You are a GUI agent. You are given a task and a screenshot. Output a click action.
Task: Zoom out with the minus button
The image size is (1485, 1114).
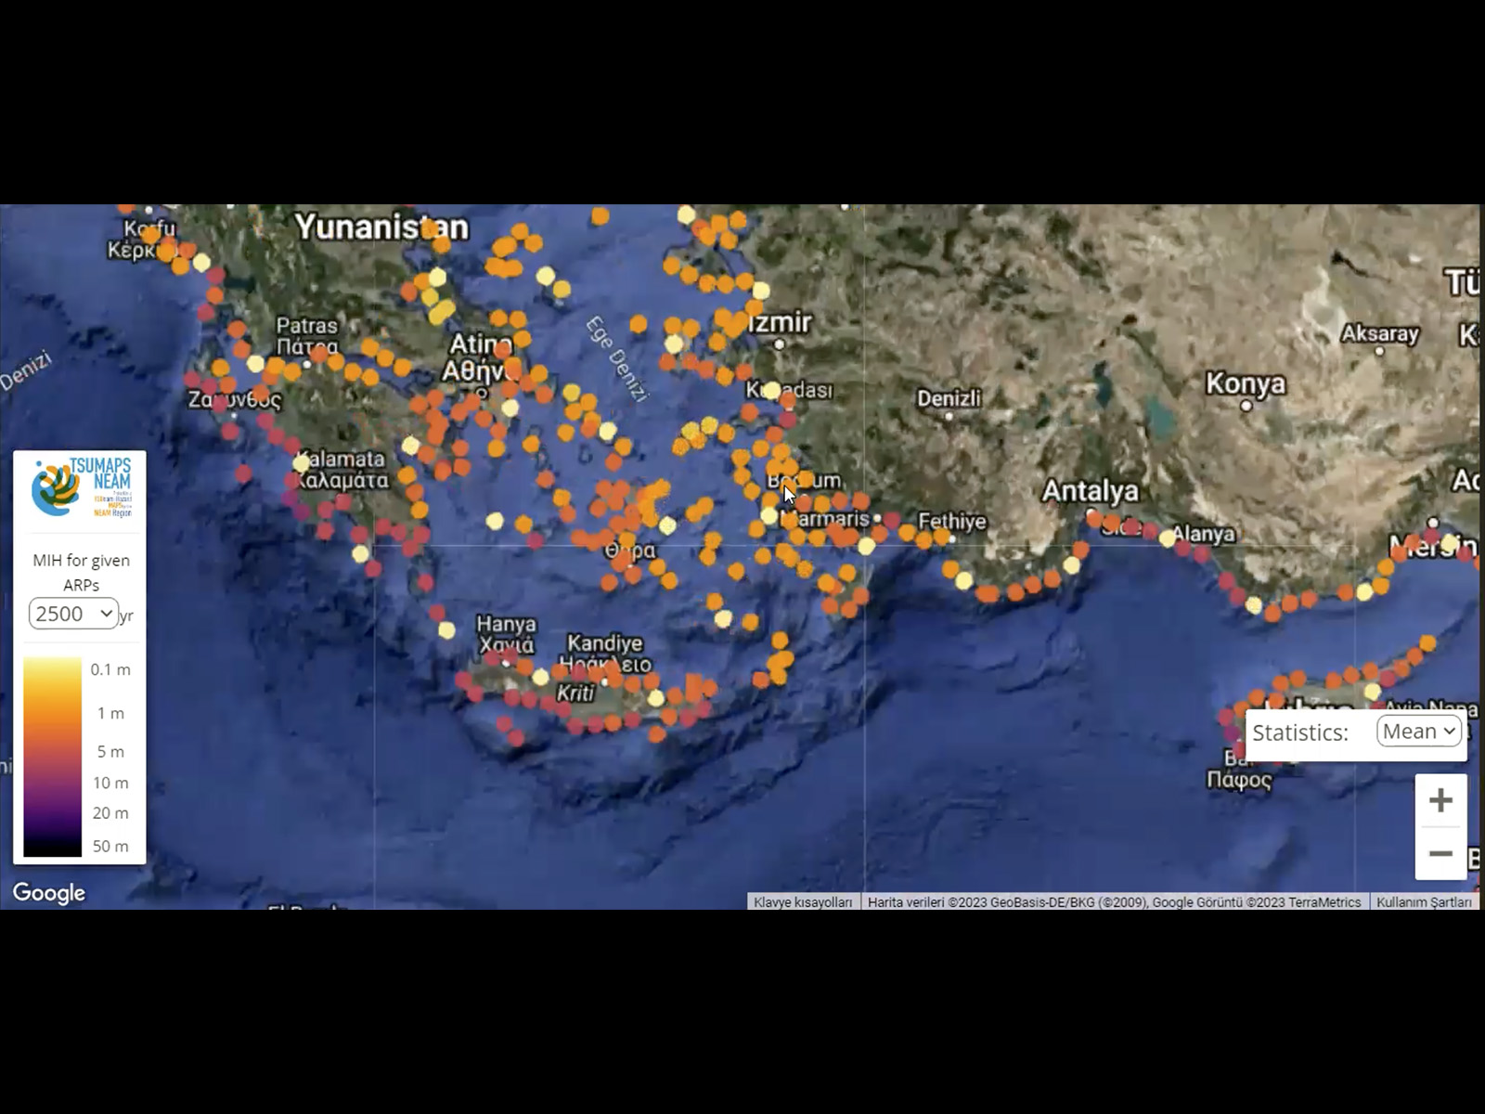pos(1440,853)
